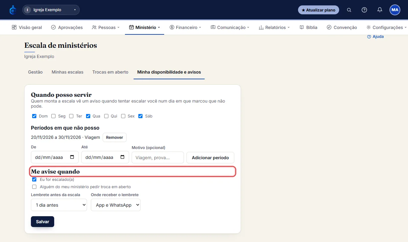
Task: Expand the Pessoas menu
Action: point(106,27)
